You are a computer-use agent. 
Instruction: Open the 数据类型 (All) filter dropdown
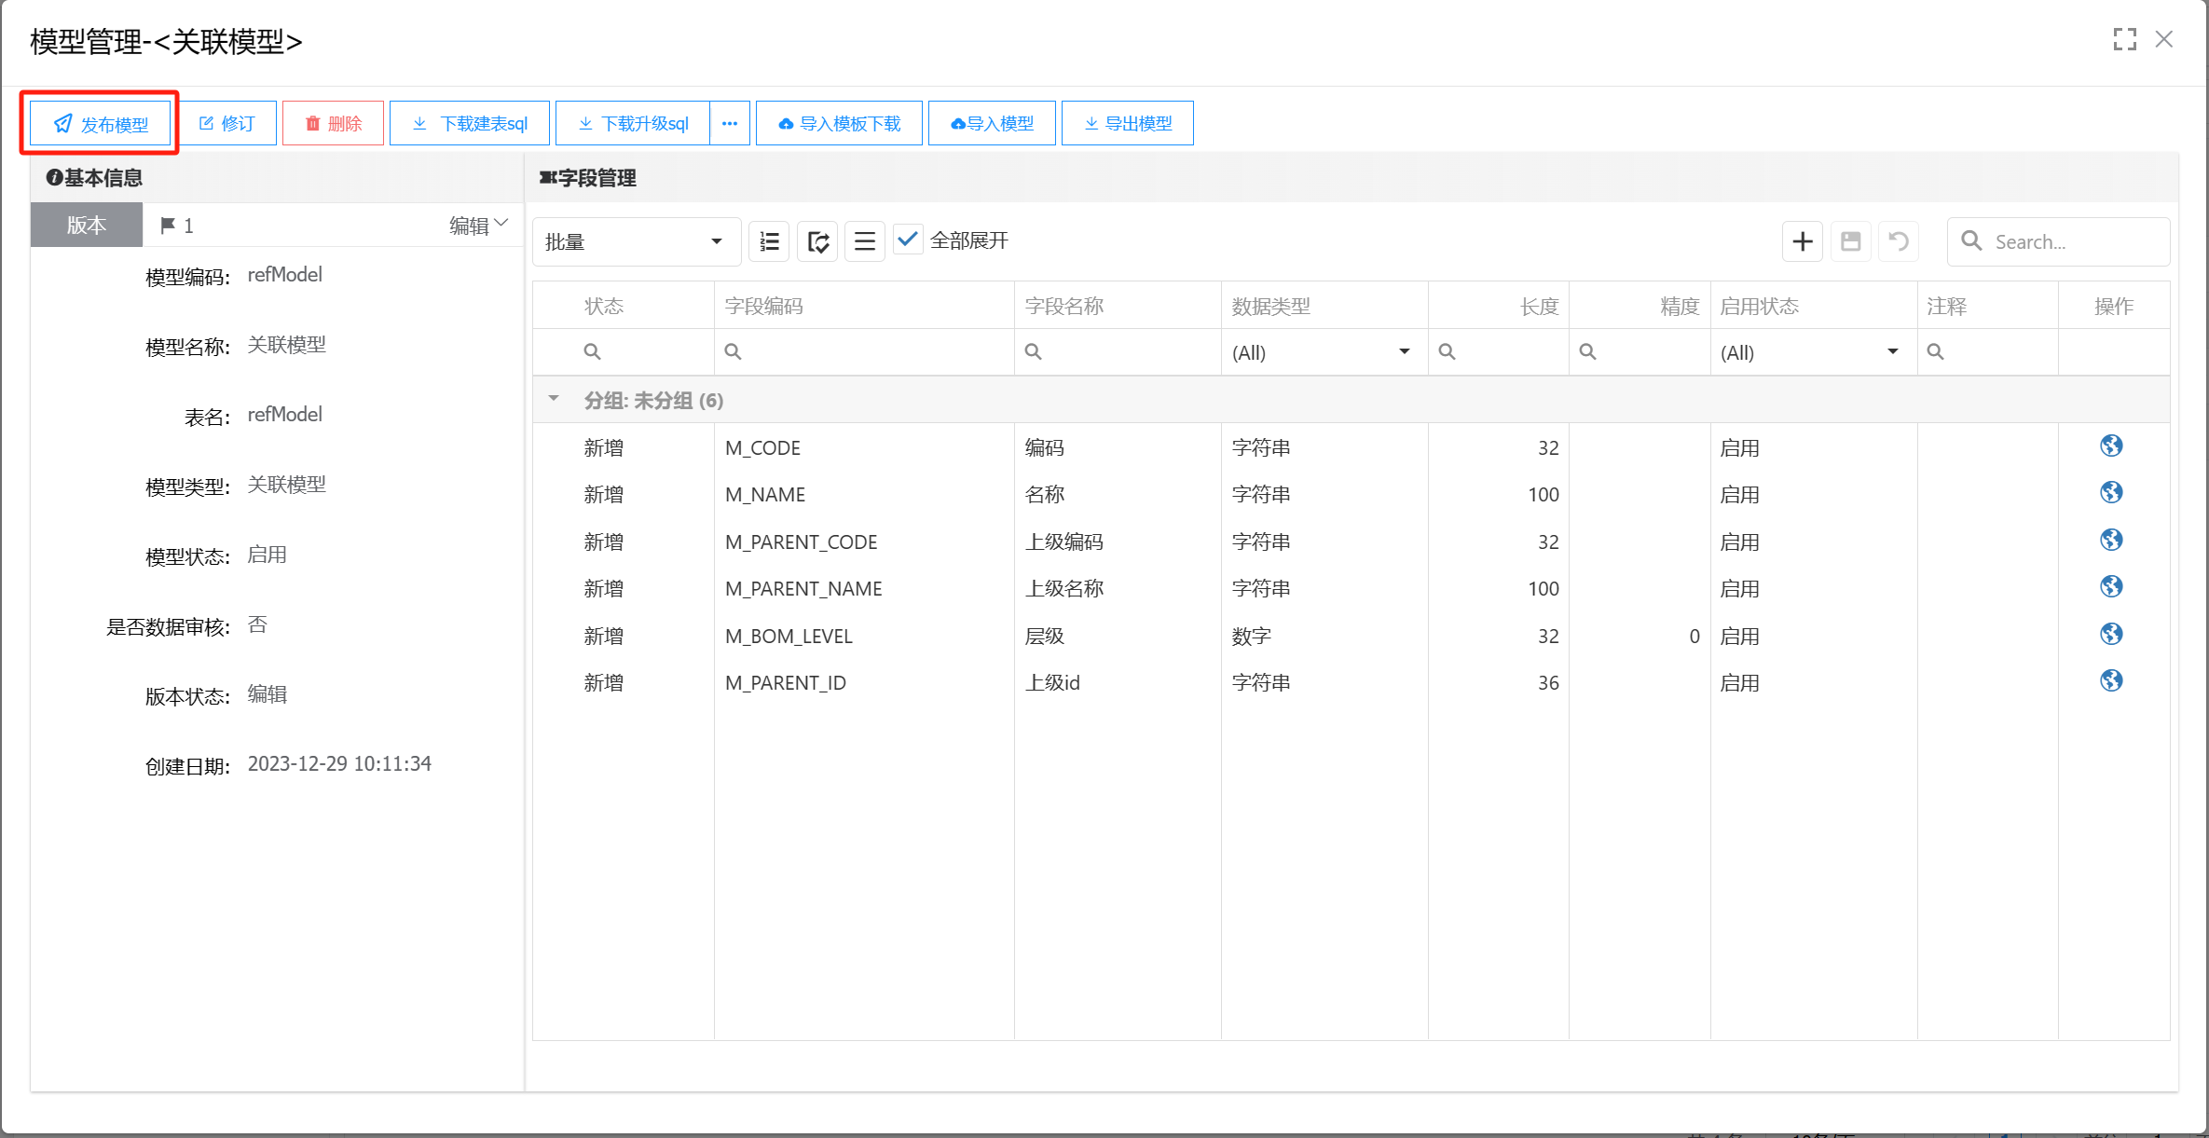pos(1325,352)
